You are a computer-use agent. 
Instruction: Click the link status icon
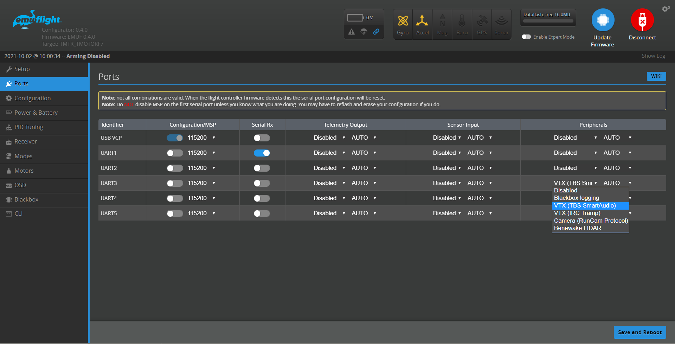coord(376,32)
